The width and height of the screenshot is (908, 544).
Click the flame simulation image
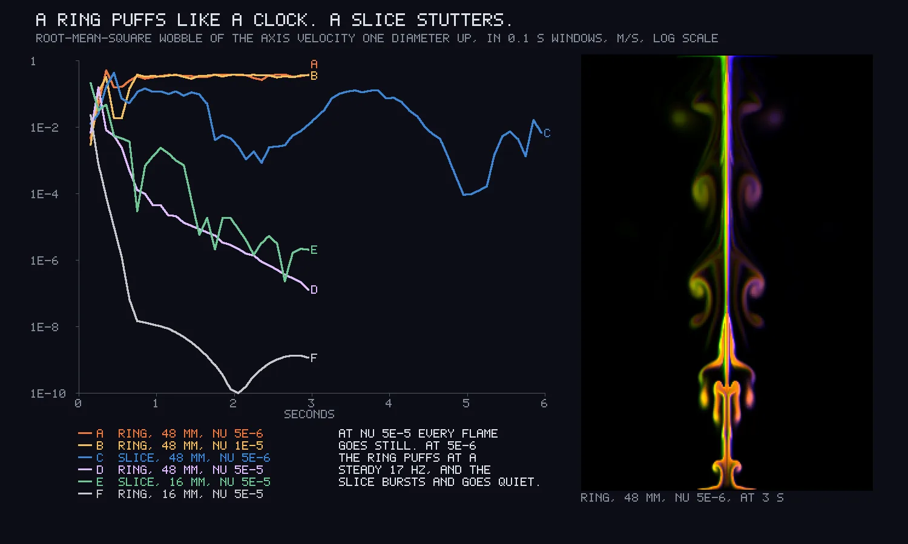click(727, 273)
